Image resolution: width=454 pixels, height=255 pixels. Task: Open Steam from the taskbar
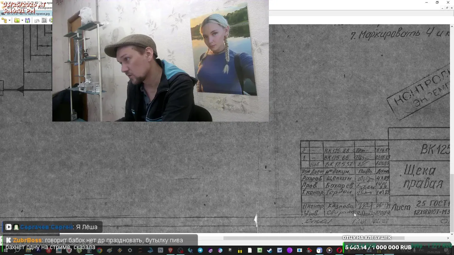point(270,250)
